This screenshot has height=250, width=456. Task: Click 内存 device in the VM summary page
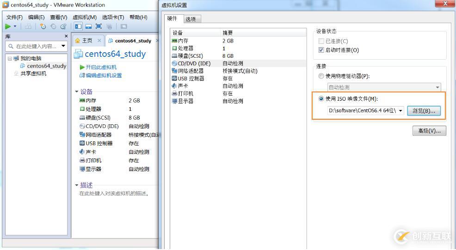[91, 101]
